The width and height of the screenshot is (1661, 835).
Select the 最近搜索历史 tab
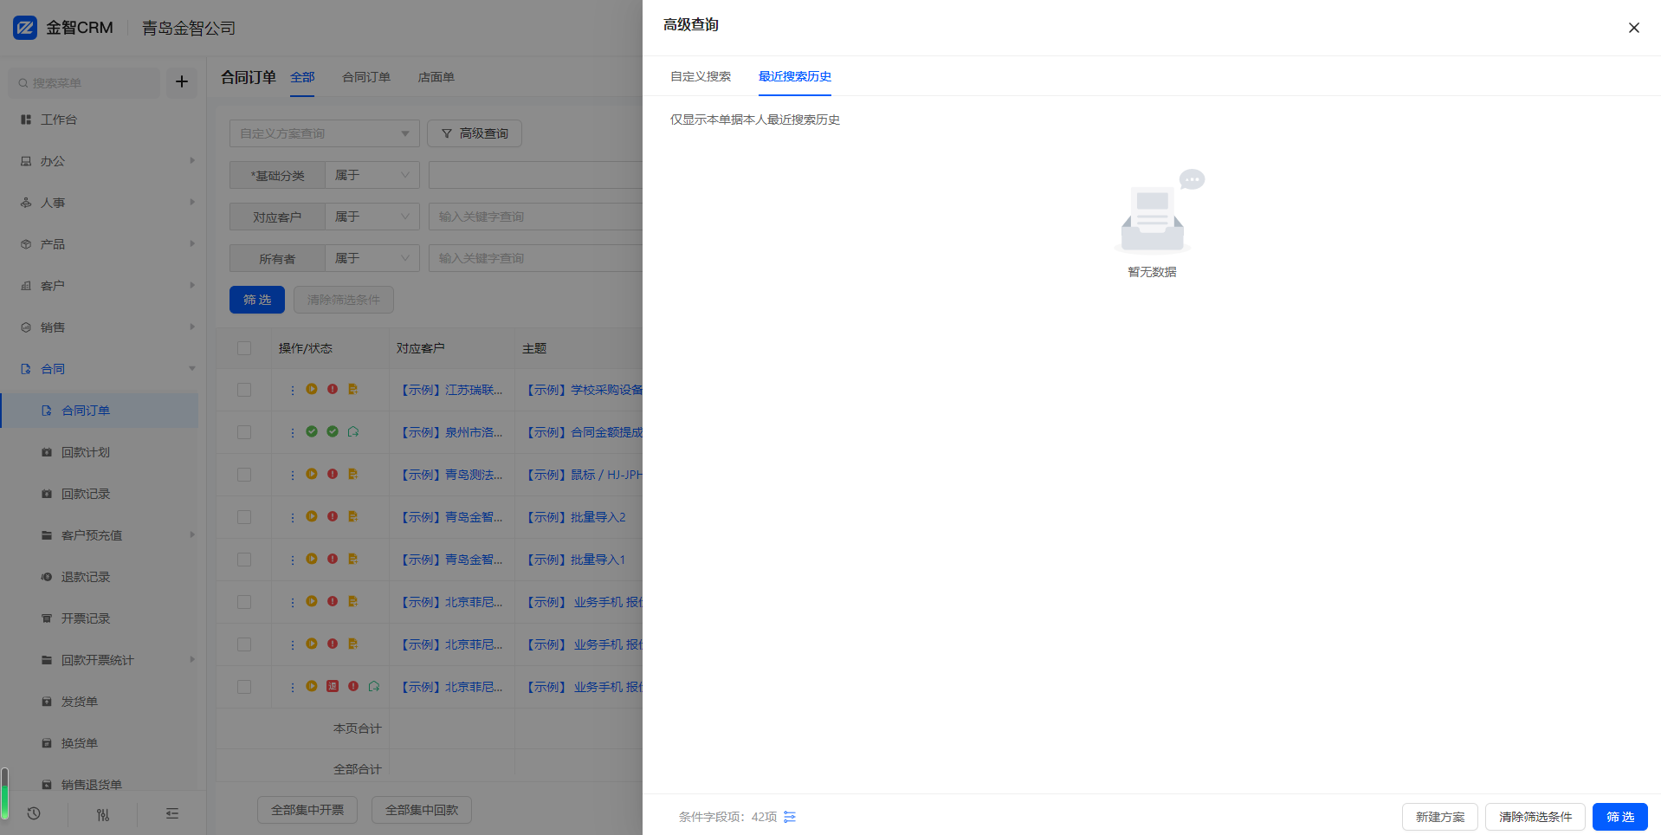[795, 76]
